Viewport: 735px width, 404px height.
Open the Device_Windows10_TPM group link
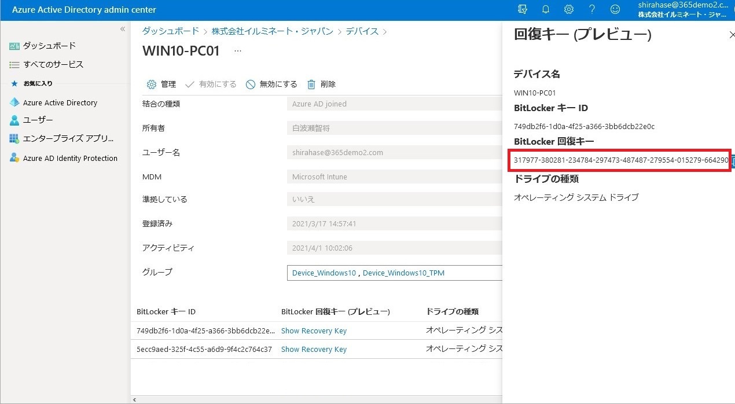click(403, 273)
